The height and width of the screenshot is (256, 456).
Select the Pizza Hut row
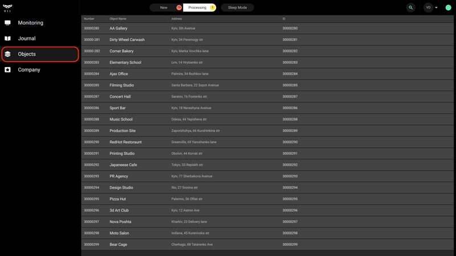(267, 199)
